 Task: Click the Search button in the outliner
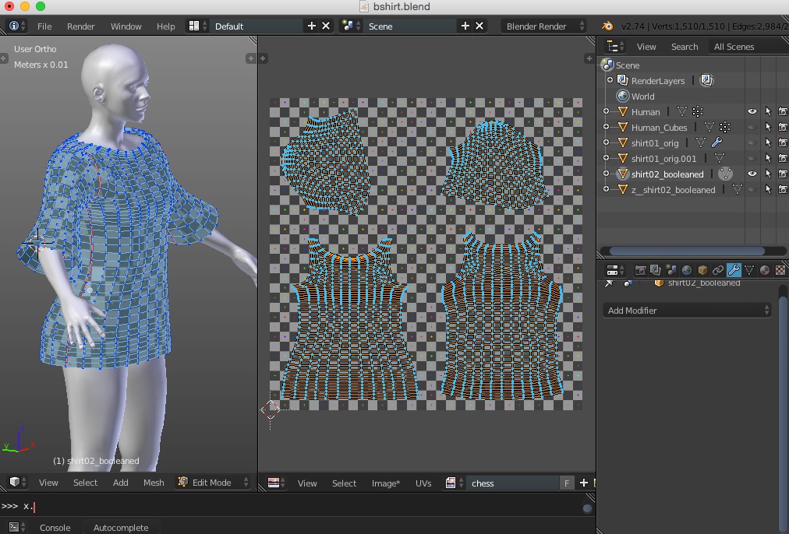point(685,46)
